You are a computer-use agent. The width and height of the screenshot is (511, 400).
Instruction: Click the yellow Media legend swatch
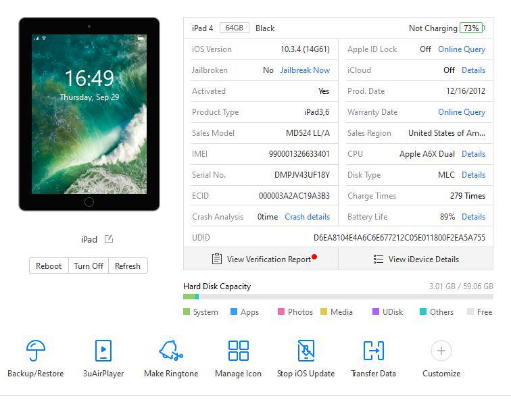324,311
